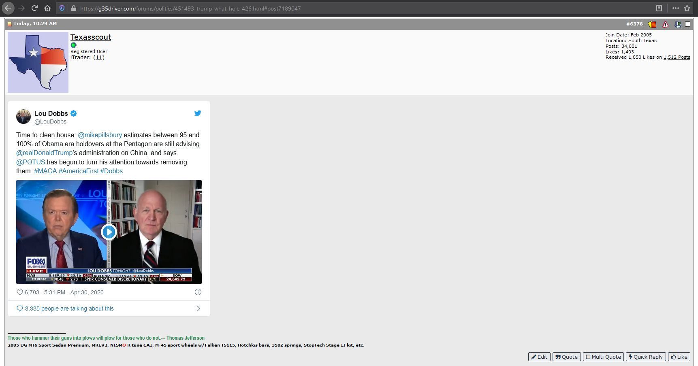Expand tweet conversation with the chevron arrow
This screenshot has height=366, width=698.
point(199,309)
